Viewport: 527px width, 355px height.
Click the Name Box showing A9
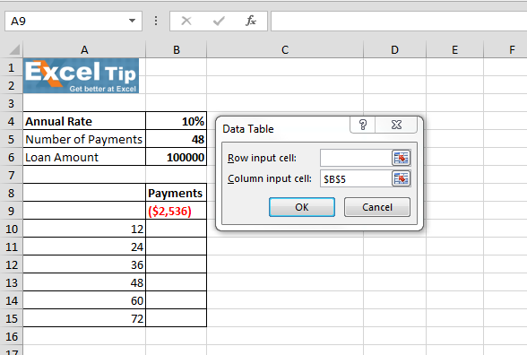73,21
